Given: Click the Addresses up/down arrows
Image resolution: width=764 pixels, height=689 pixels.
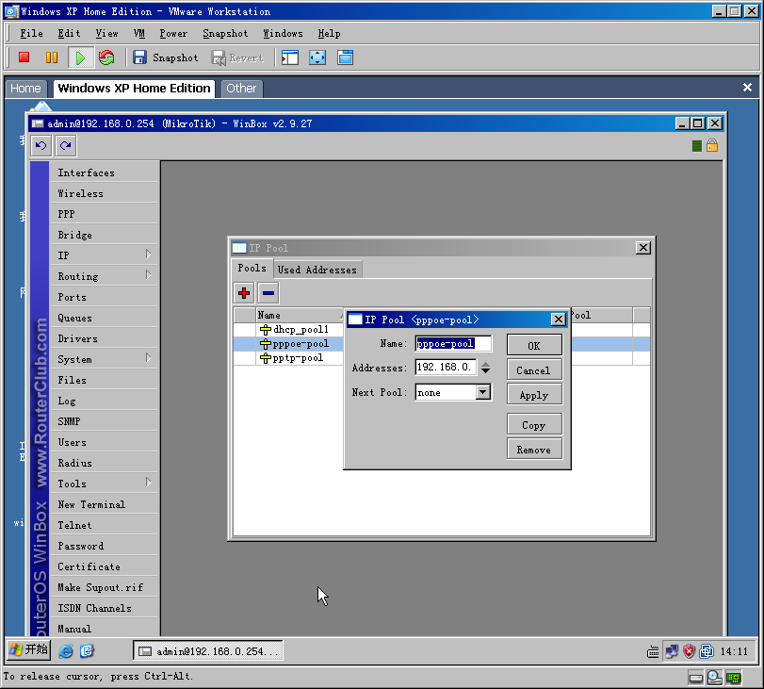Looking at the screenshot, I should pyautogui.click(x=485, y=368).
